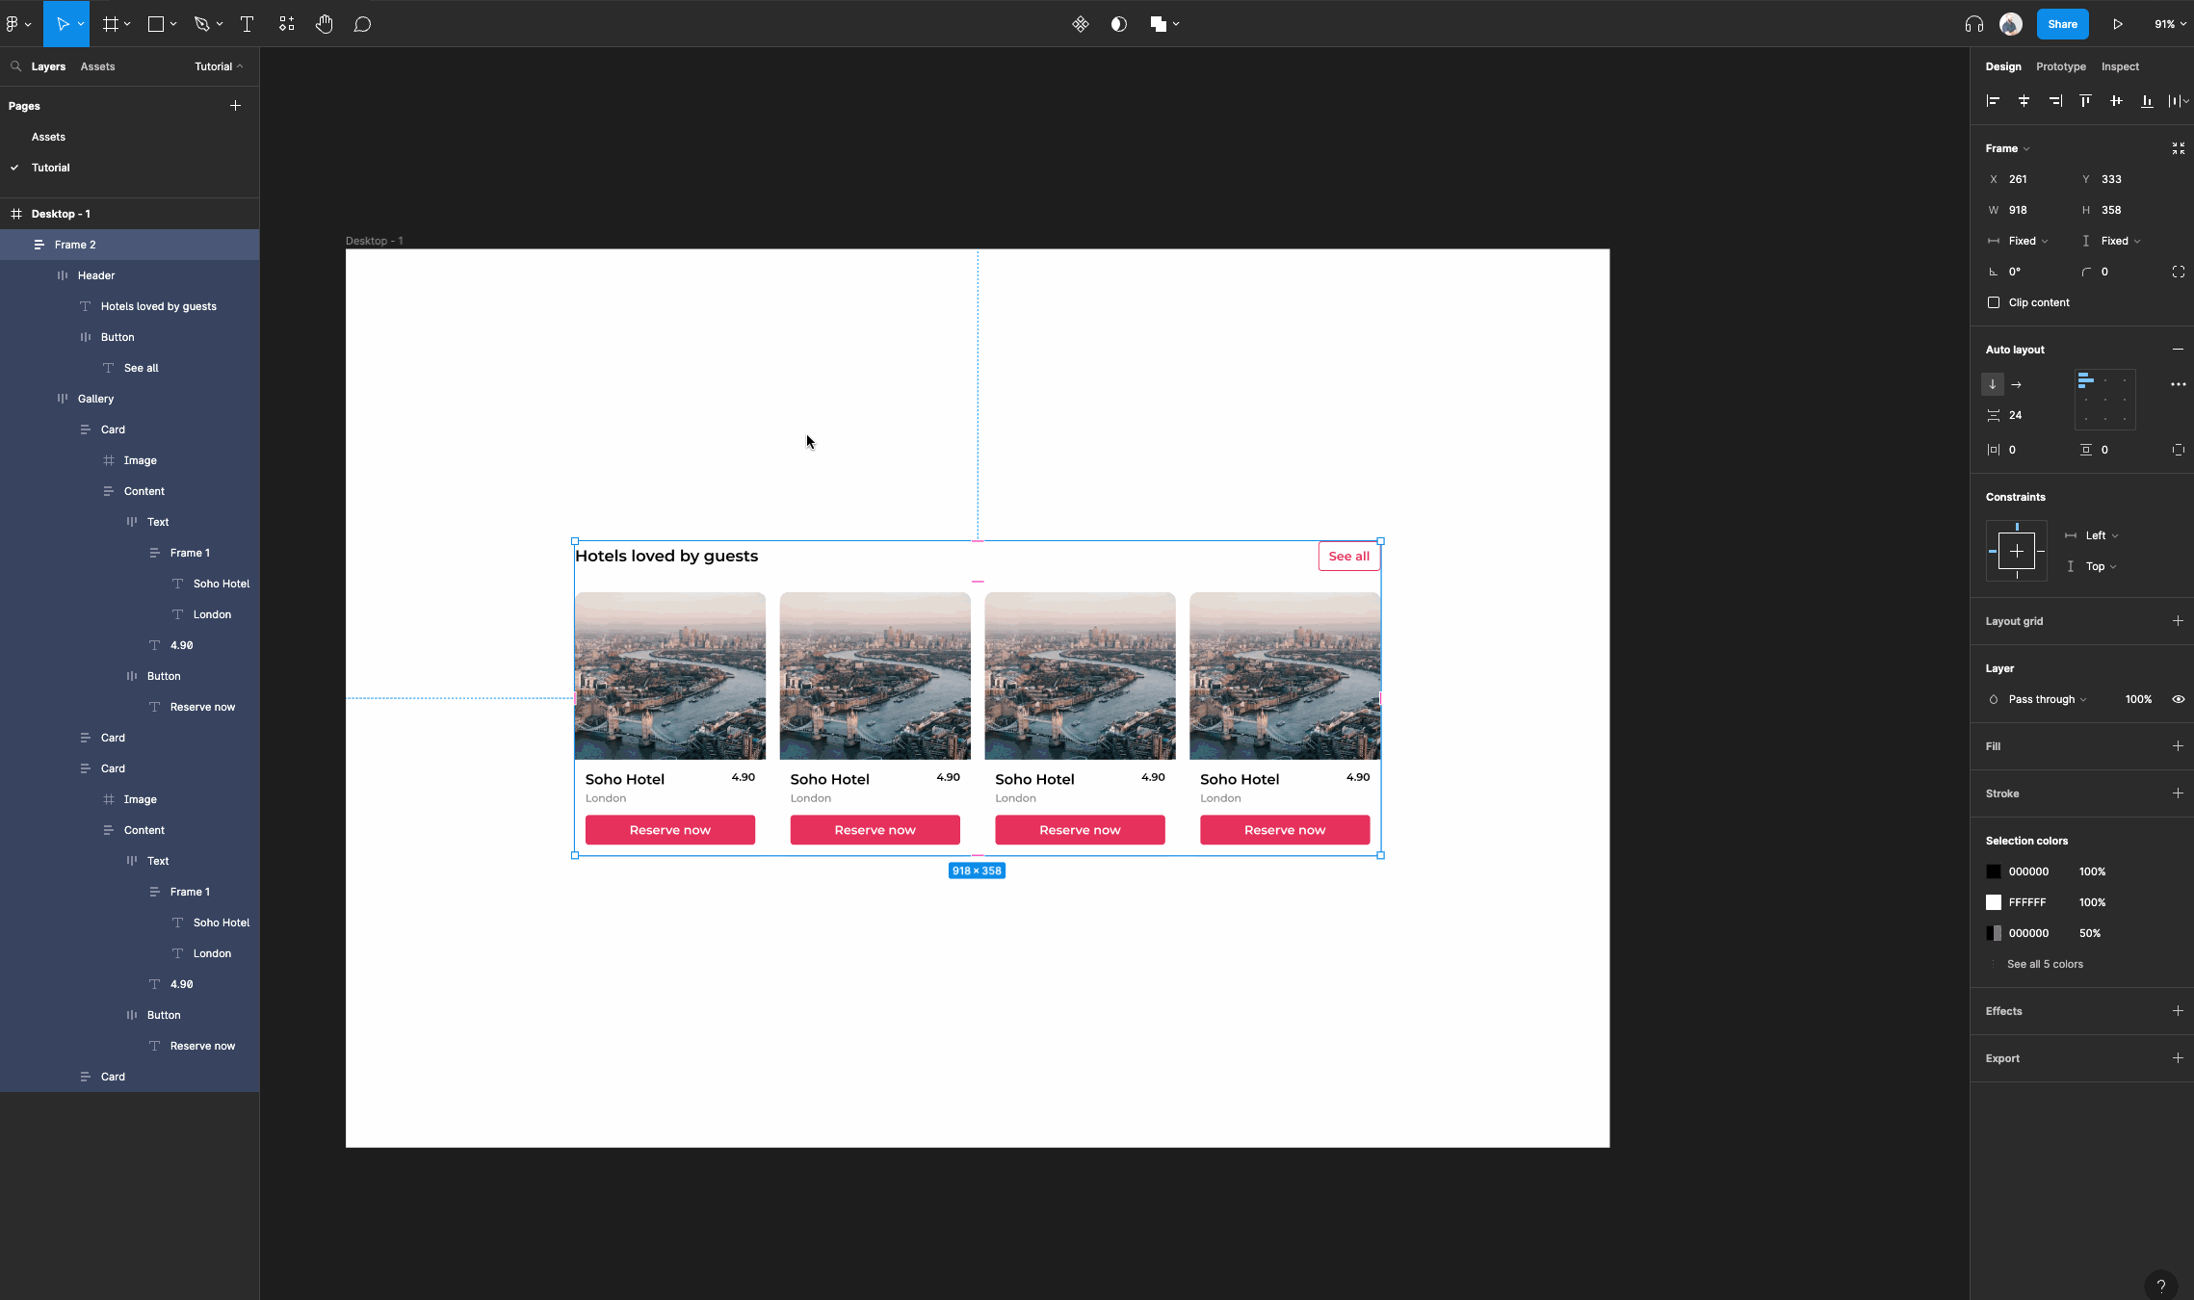Open the Resources tool
The width and height of the screenshot is (2194, 1300).
coord(286,24)
